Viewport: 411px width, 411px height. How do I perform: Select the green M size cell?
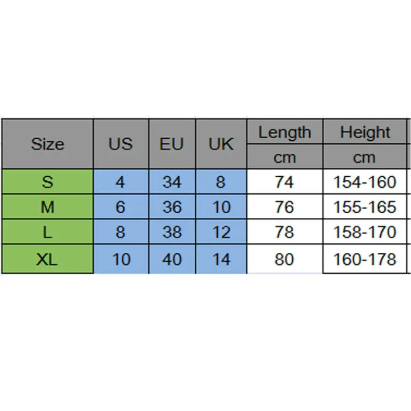click(x=47, y=207)
